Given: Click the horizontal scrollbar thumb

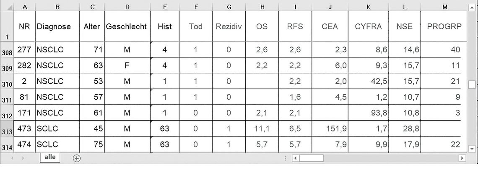Looking at the screenshot, I should pyautogui.click(x=311, y=158).
